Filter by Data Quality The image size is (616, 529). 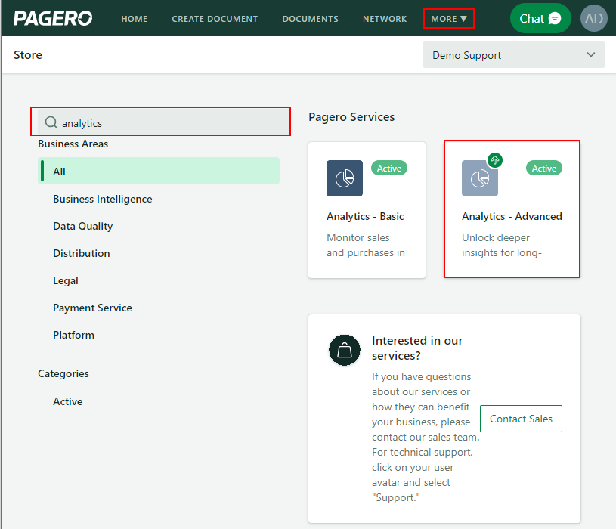pos(83,226)
